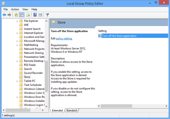Maximize the Local Group Policy Editor window

pos(156,3)
